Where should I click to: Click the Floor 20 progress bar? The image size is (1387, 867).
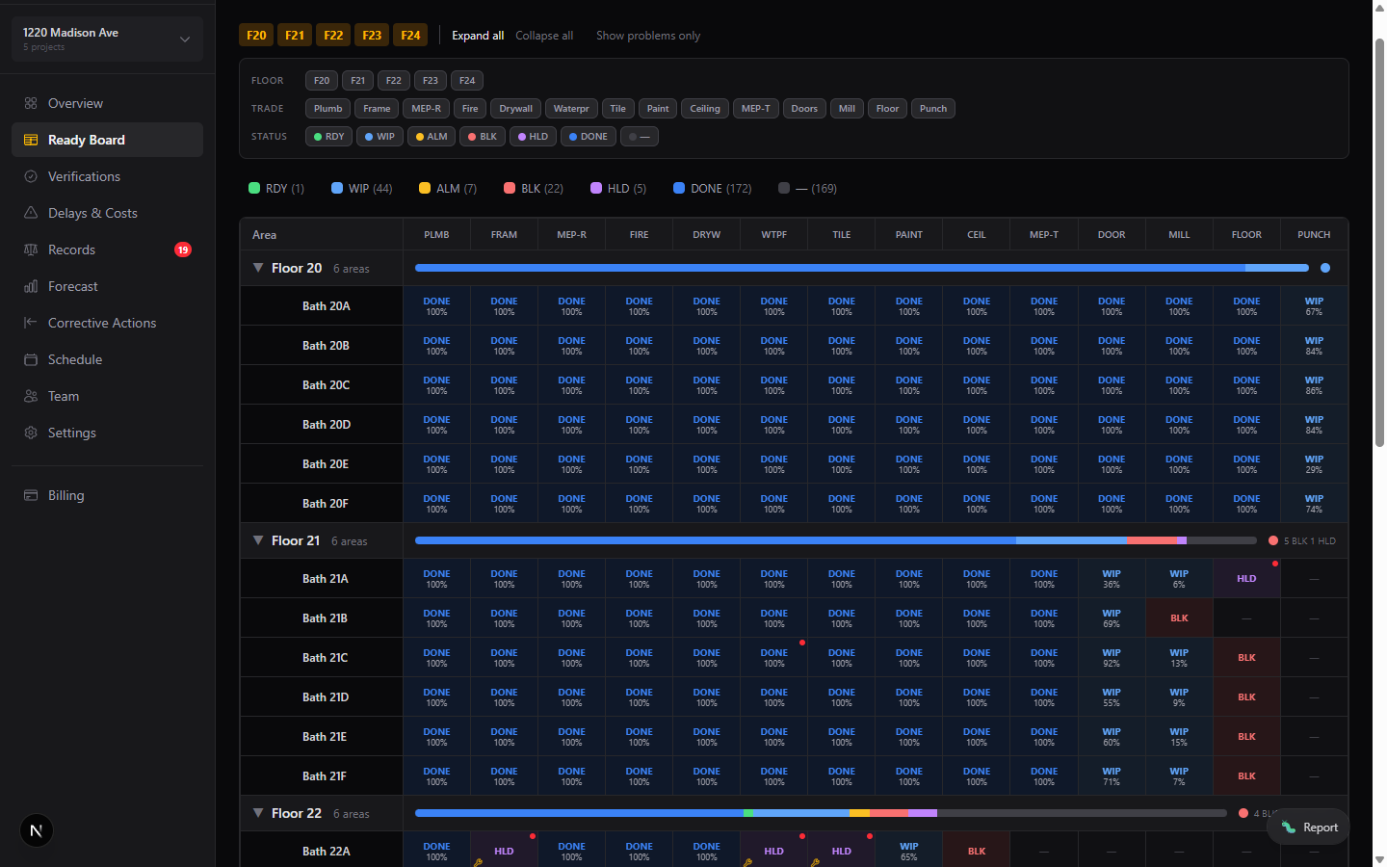(x=862, y=268)
